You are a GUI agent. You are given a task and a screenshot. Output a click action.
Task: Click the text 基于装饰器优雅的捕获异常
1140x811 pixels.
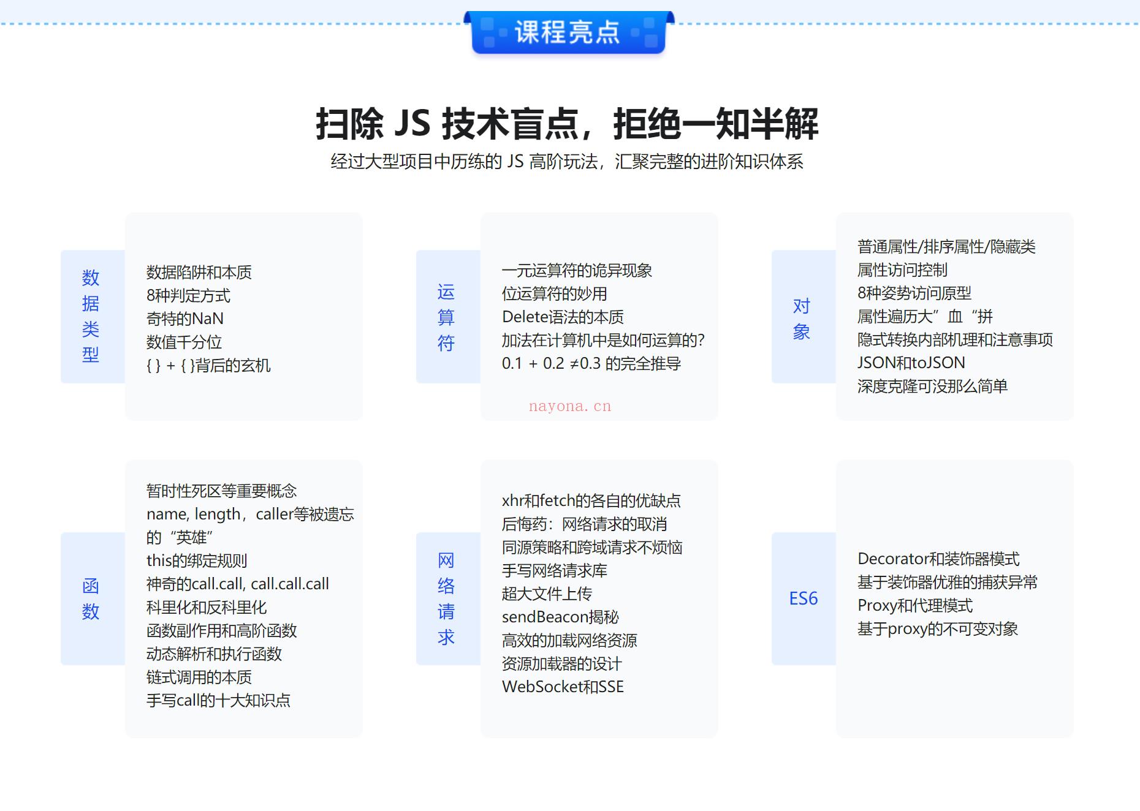[x=948, y=583]
